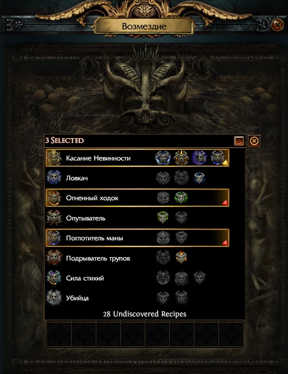
Task: Click the Ловкач blue skull icon
Action: coord(54,178)
